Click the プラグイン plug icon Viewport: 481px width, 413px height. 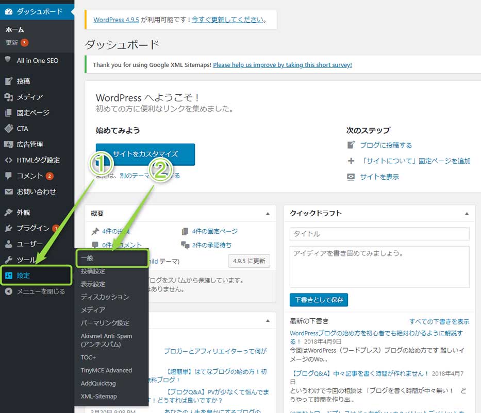[9, 228]
